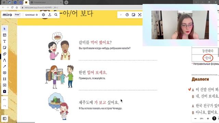219x123 pixels.
Task: Click the Undo arrow
Action: pyautogui.click(x=4, y=99)
